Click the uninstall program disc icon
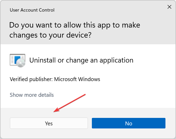 [x=17, y=60]
